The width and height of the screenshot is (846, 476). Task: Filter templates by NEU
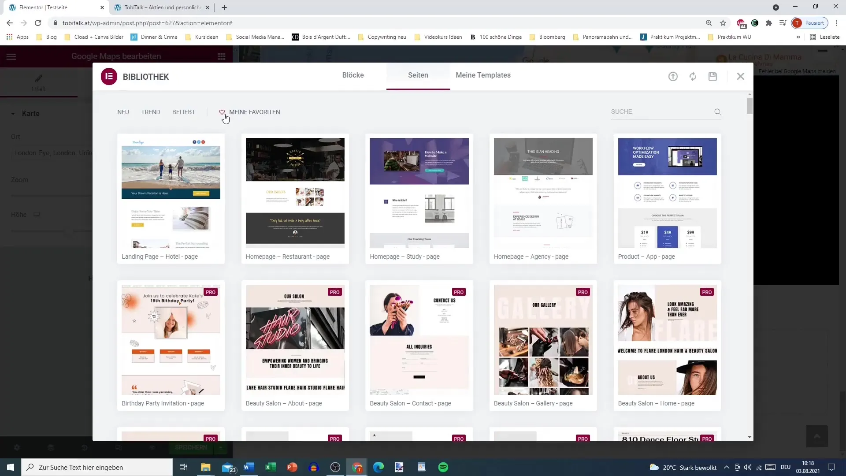click(x=123, y=112)
